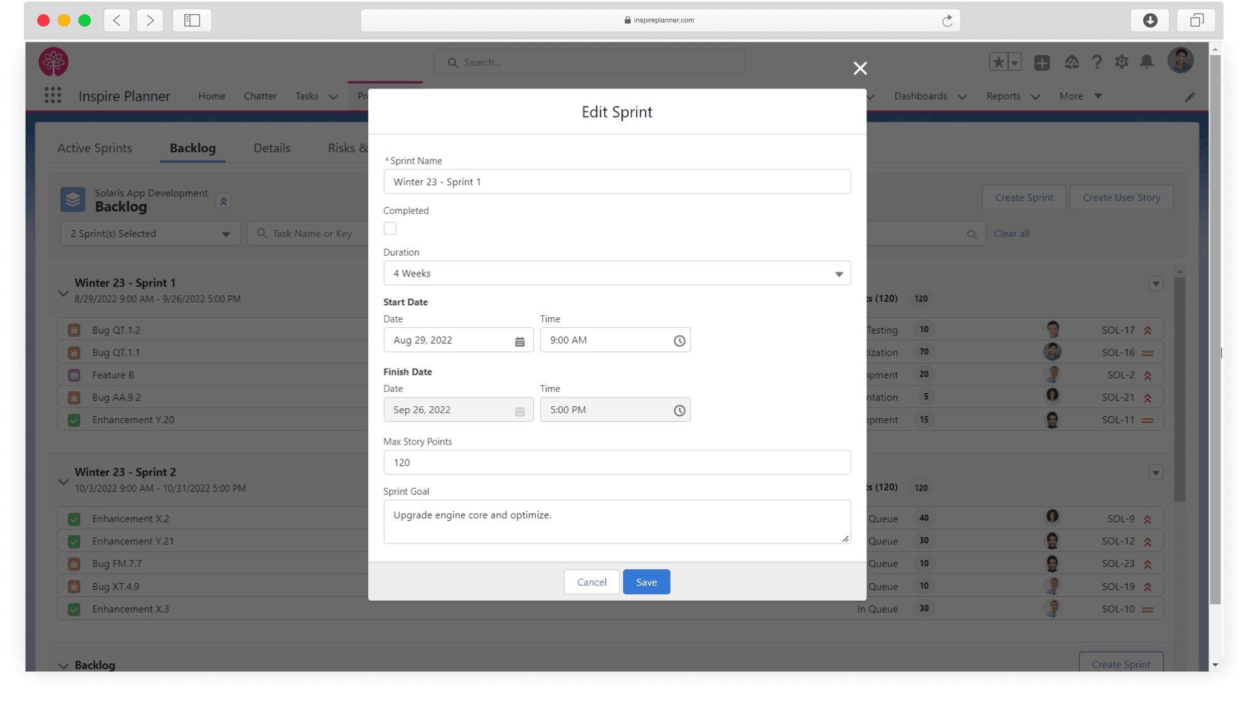Screen dimensions: 1248x716
Task: Open the Start Date calendar picker icon
Action: 520,342
